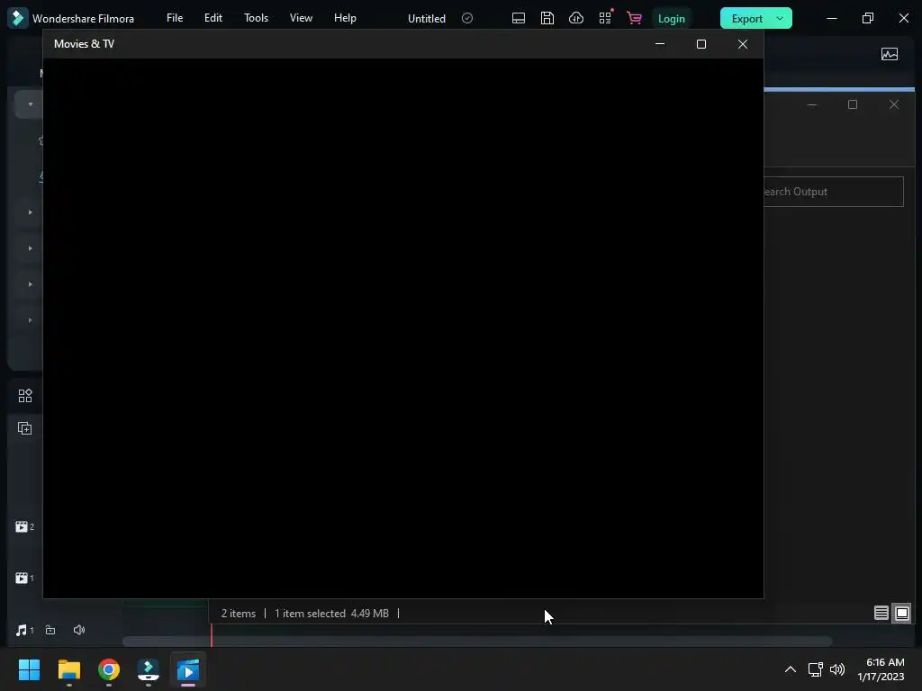922x691 pixels.
Task: Close the background Output folder window
Action: click(x=894, y=104)
